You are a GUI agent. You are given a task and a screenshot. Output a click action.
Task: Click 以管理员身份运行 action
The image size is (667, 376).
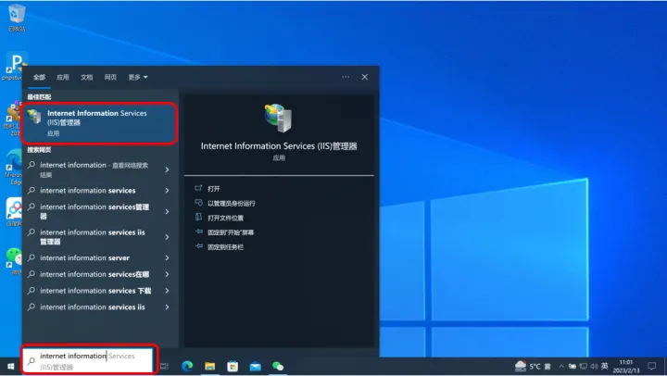[231, 203]
